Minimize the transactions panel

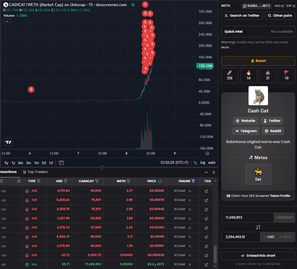coord(206,172)
